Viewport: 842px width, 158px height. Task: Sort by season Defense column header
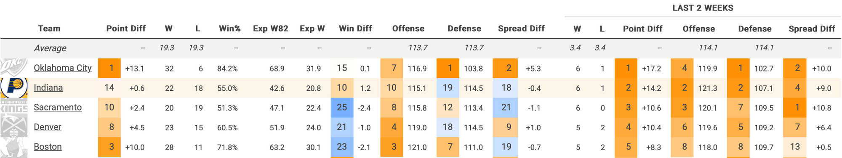(x=464, y=29)
